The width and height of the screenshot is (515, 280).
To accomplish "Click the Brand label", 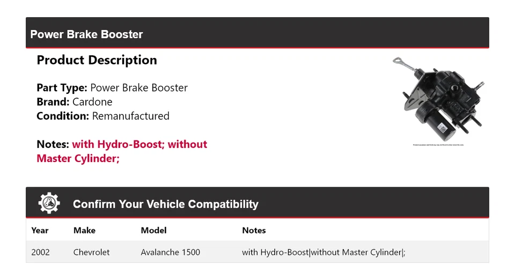I will click(x=53, y=102).
